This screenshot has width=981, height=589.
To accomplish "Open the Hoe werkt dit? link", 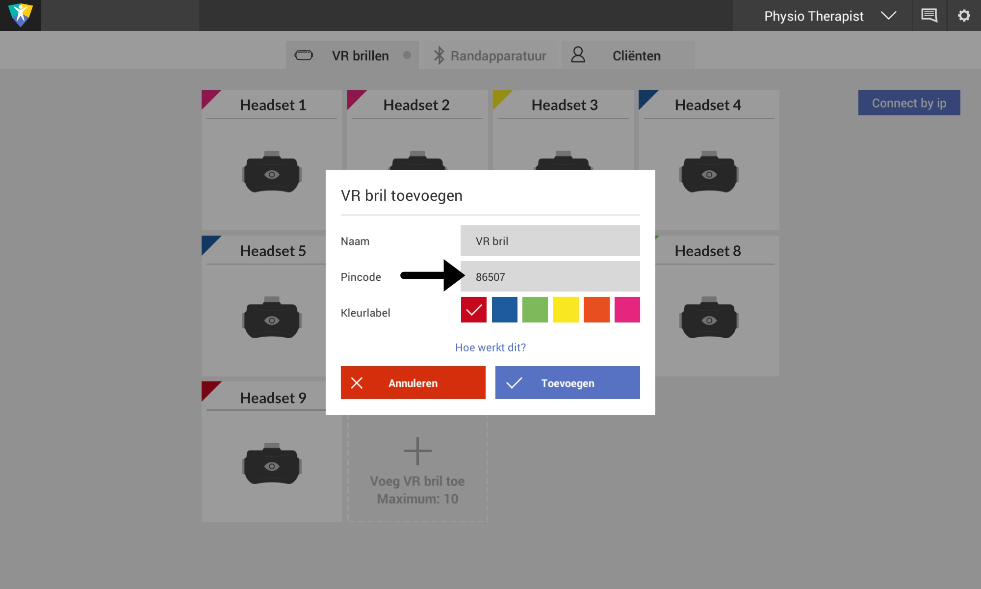I will point(490,348).
